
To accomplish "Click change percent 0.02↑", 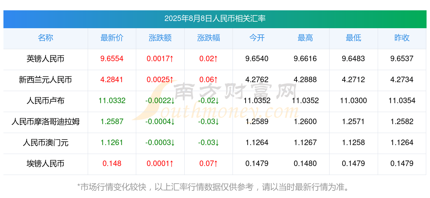I will 208,59.
